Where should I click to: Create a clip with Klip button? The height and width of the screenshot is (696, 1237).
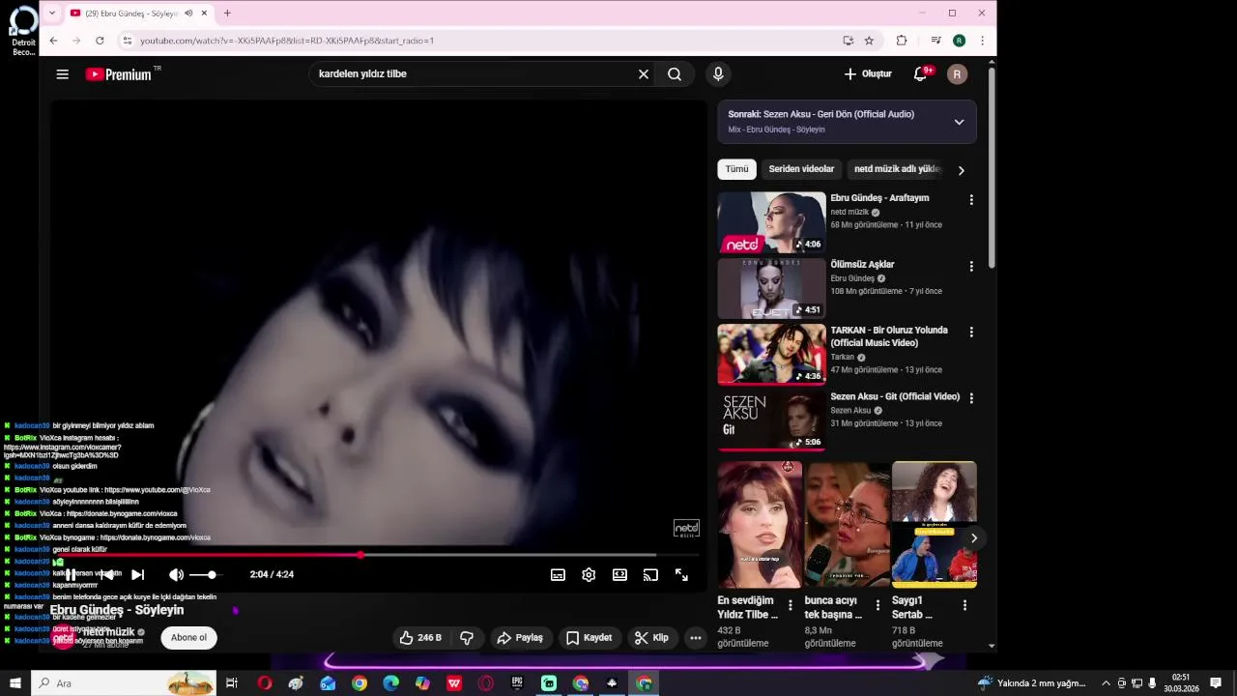[651, 638]
